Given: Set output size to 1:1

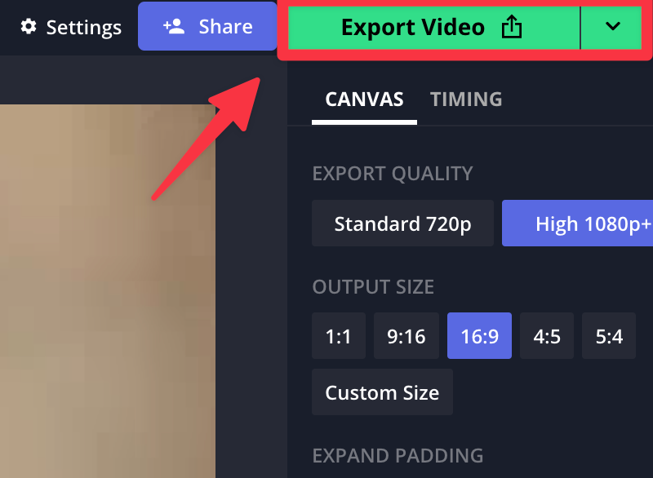Looking at the screenshot, I should coord(339,336).
